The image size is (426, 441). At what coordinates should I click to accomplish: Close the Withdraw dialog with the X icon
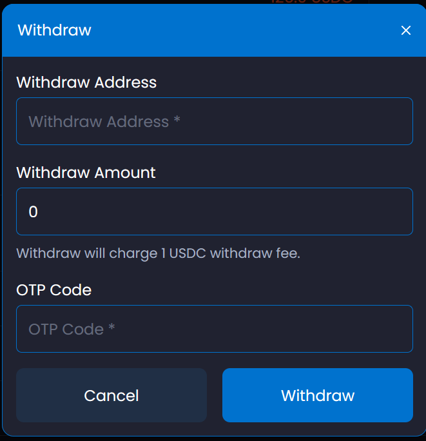pyautogui.click(x=406, y=30)
